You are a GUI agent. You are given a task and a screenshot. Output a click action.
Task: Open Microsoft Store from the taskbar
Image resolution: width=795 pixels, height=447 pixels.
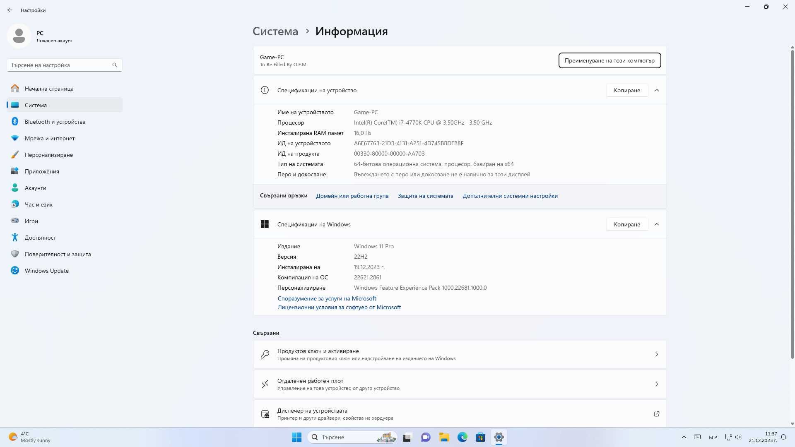coord(480,437)
